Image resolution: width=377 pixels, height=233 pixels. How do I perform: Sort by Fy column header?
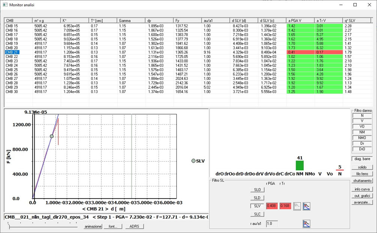coord(187,21)
